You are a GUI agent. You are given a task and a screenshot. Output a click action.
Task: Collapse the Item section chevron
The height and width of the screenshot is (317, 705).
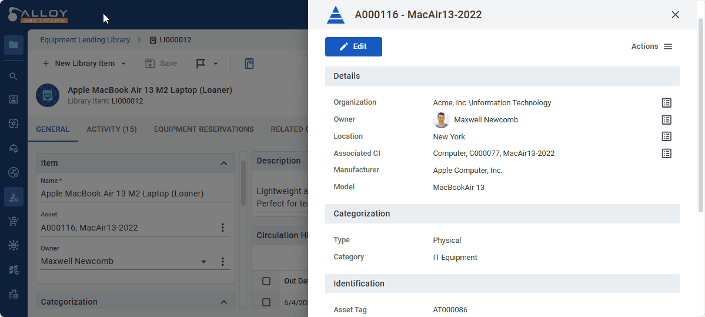[223, 163]
